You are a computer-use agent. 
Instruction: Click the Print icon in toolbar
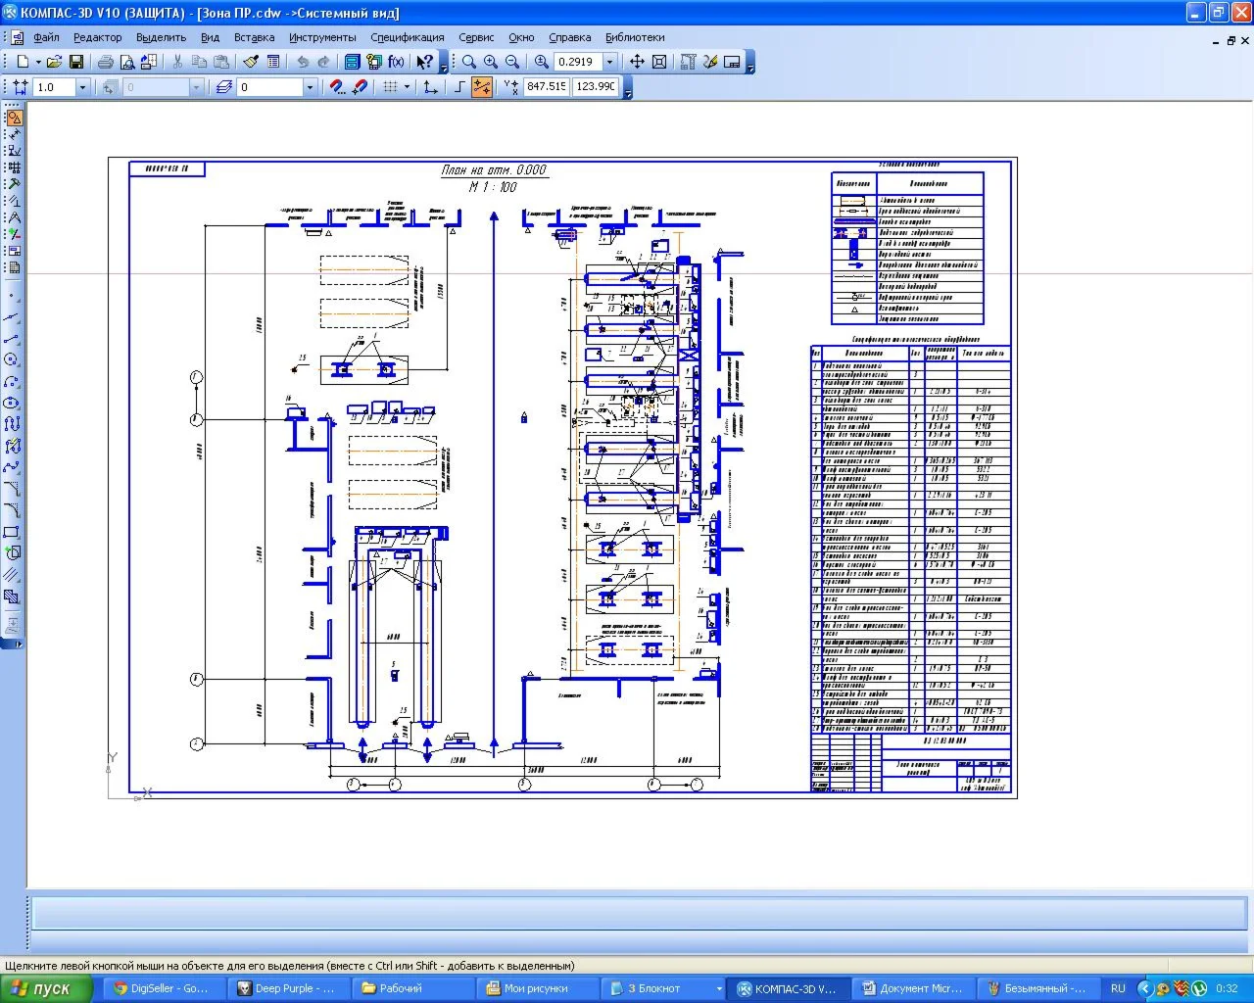coord(105,62)
